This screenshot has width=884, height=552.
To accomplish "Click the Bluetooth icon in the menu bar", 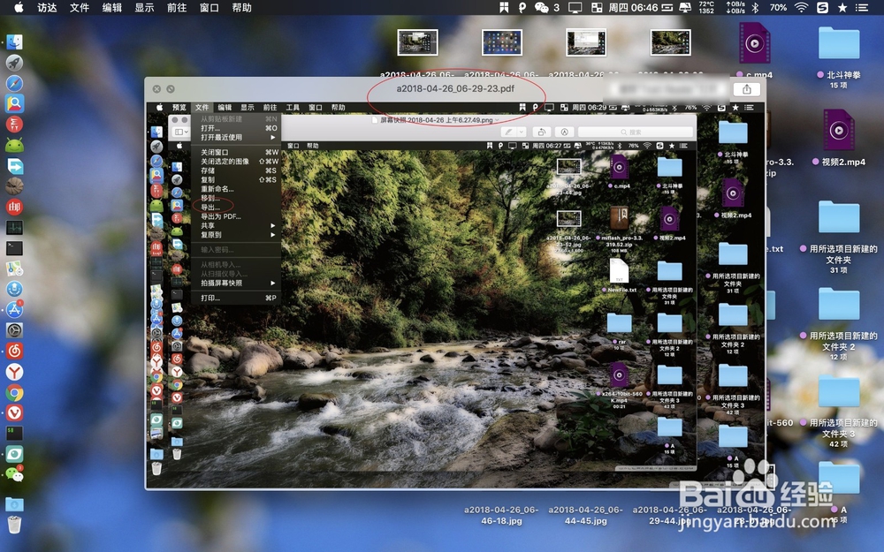I will [x=755, y=7].
